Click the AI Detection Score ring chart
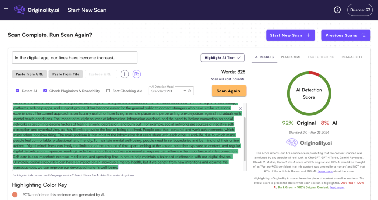Image resolution: width=378 pixels, height=200 pixels. click(309, 94)
